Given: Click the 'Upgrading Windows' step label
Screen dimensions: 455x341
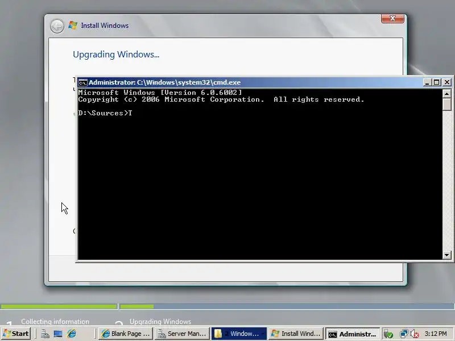Looking at the screenshot, I should (160, 322).
